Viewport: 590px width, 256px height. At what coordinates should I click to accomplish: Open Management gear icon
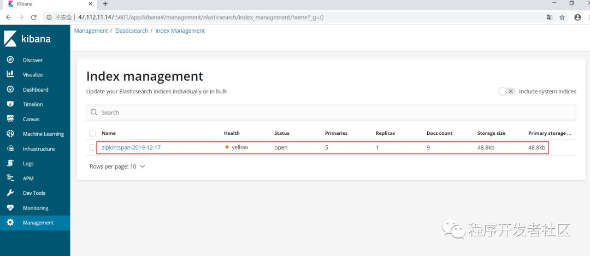10,222
